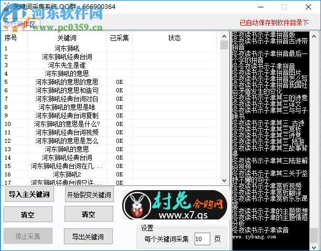Image resolution: width=321 pixels, height=251 pixels.
Task: Click the OK status in row 16
Action: click(x=120, y=174)
